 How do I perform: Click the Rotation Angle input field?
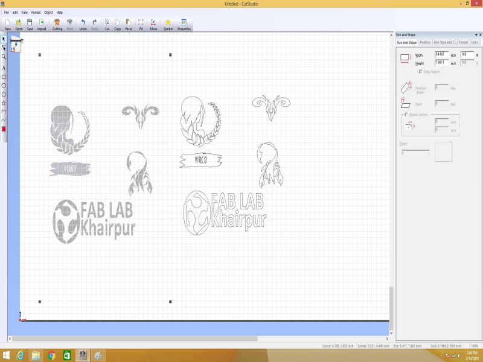coord(441,87)
